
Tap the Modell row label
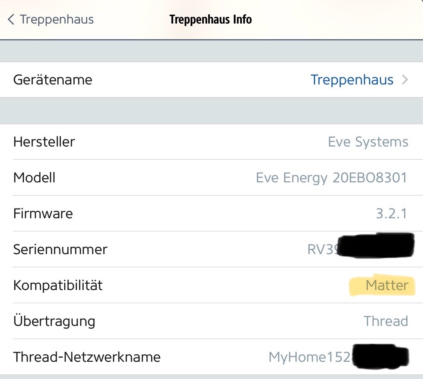point(34,178)
